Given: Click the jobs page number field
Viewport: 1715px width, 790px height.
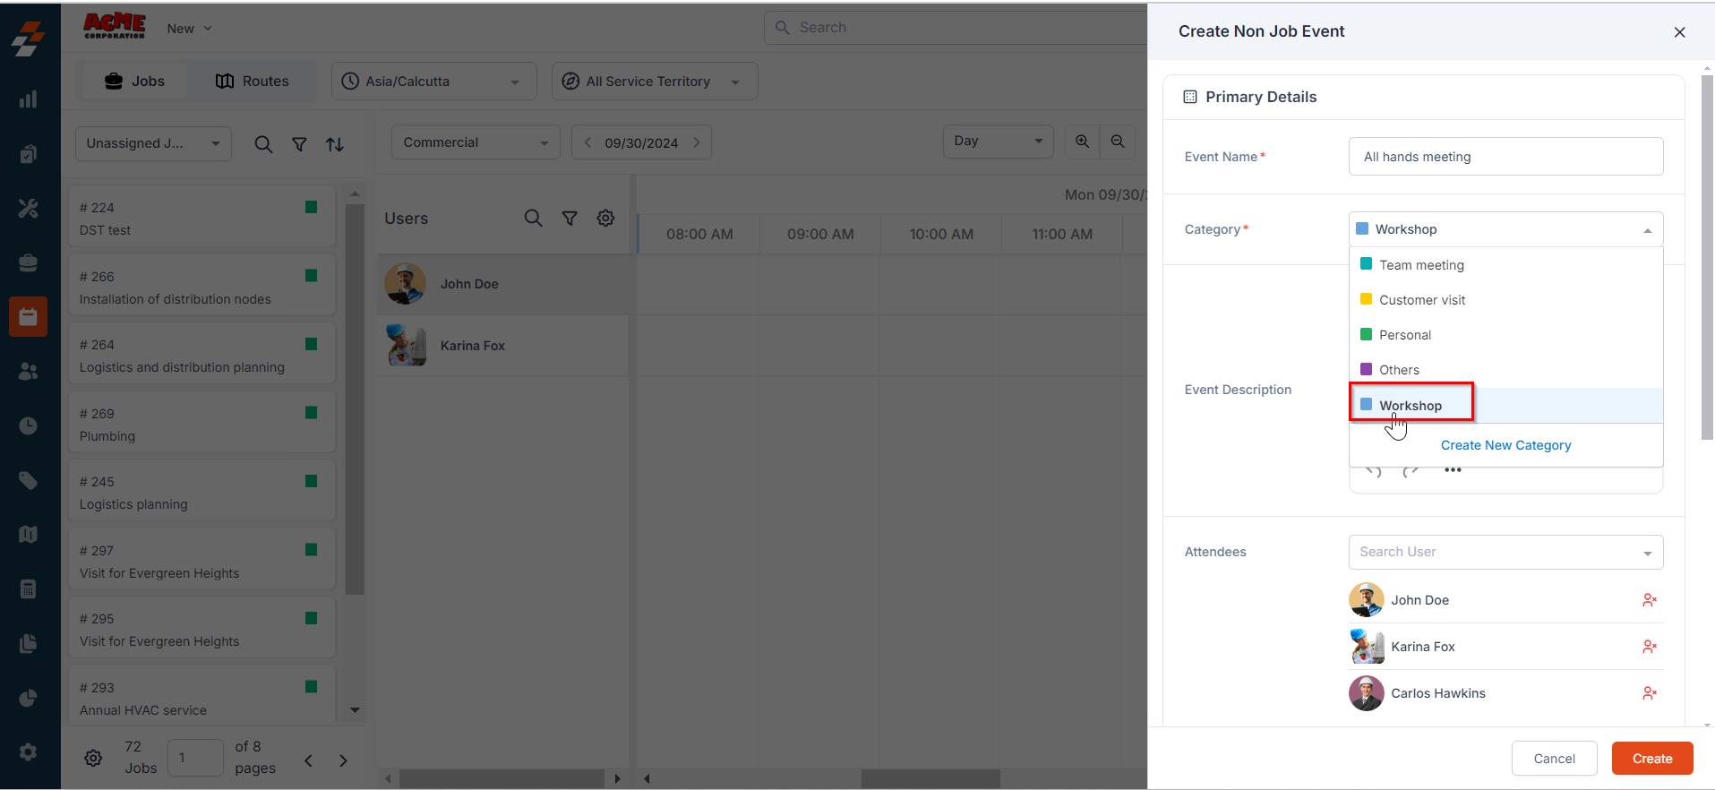Looking at the screenshot, I should point(195,758).
